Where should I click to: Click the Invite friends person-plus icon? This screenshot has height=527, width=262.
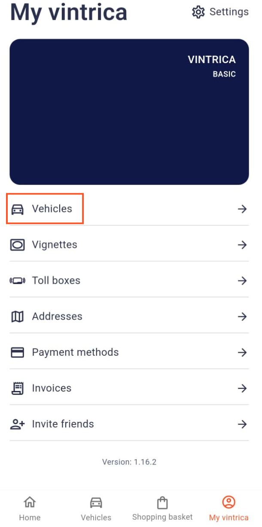point(17,424)
